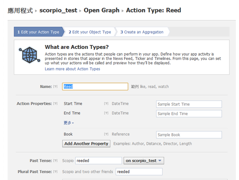Click help [?] icon for Start Time
Image resolution: width=239 pixels, height=180 pixels.
[106, 104]
